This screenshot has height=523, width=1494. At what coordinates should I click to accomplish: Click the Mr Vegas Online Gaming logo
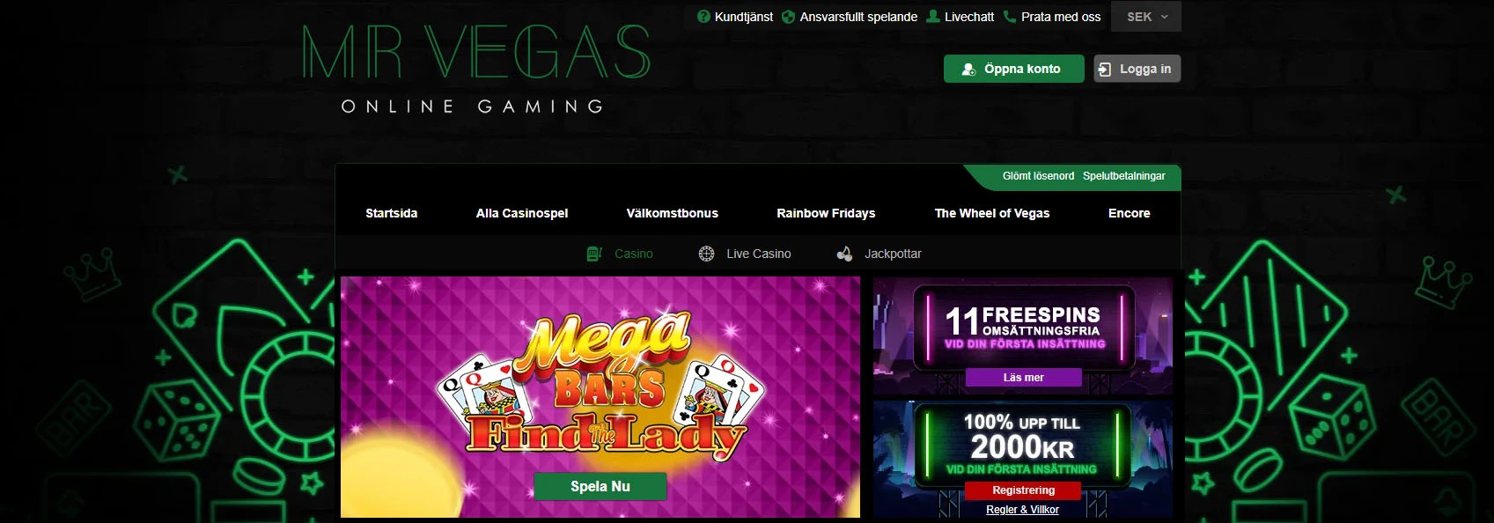(476, 69)
